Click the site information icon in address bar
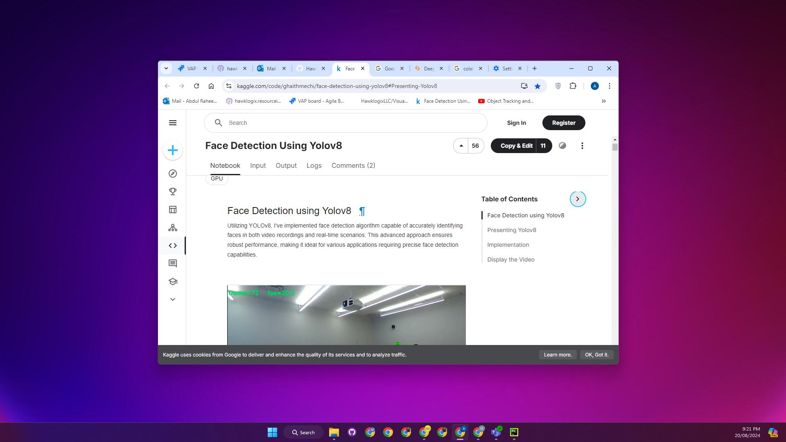 [229, 86]
